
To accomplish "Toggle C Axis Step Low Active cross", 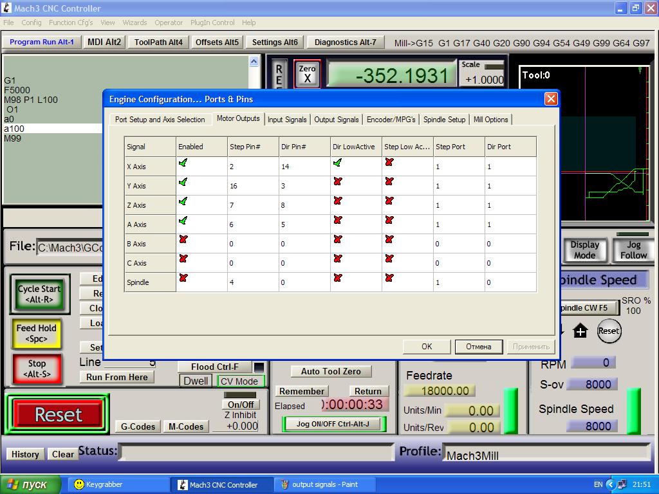I will tap(389, 259).
